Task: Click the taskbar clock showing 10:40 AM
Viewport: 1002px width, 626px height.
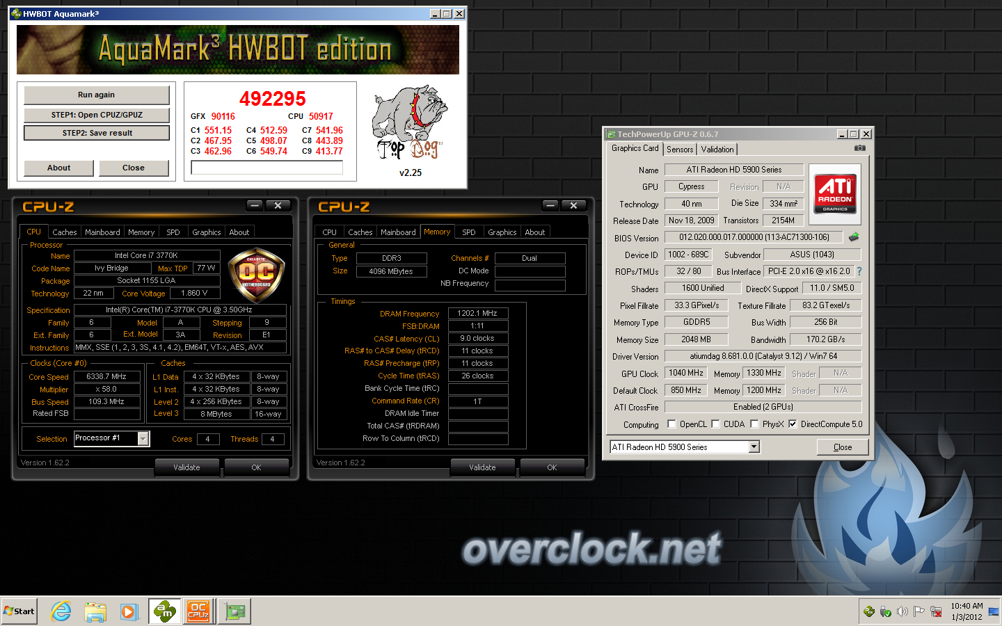Action: click(967, 611)
